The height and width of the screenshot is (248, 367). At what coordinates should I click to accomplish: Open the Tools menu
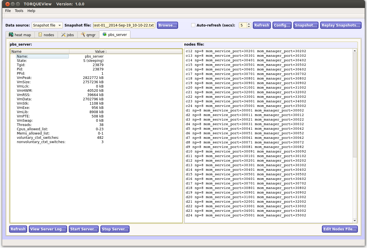click(19, 11)
